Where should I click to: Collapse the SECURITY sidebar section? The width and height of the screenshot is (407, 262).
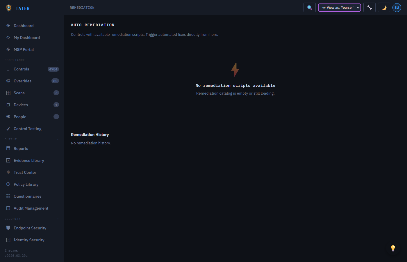[32, 219]
